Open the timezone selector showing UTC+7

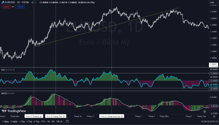point(210,121)
